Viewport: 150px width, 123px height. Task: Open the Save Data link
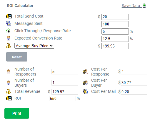[131, 6]
